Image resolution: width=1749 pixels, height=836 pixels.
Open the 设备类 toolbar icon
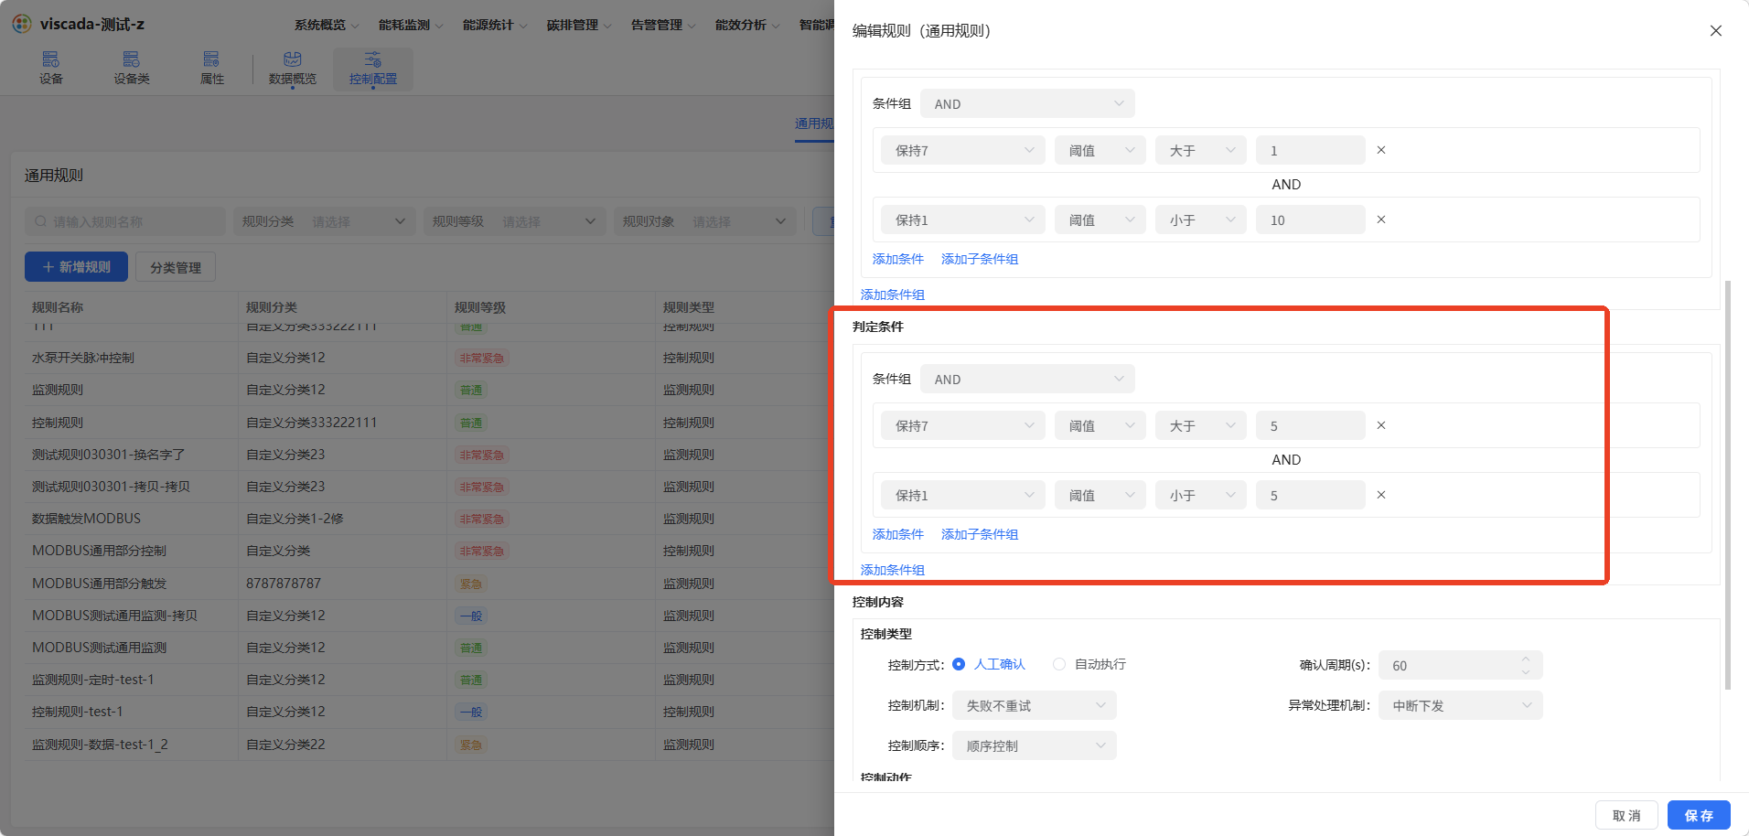point(132,69)
